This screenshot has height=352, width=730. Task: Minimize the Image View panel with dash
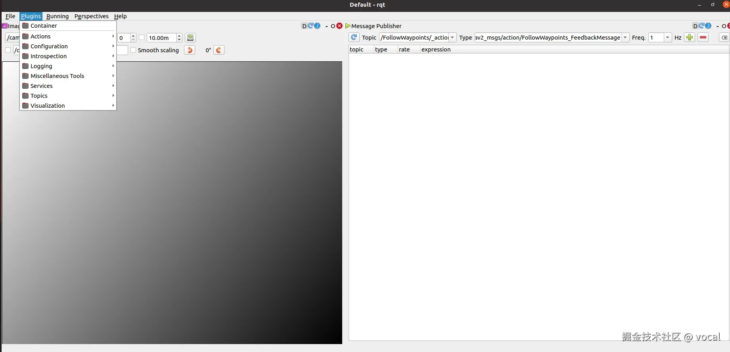tap(327, 26)
